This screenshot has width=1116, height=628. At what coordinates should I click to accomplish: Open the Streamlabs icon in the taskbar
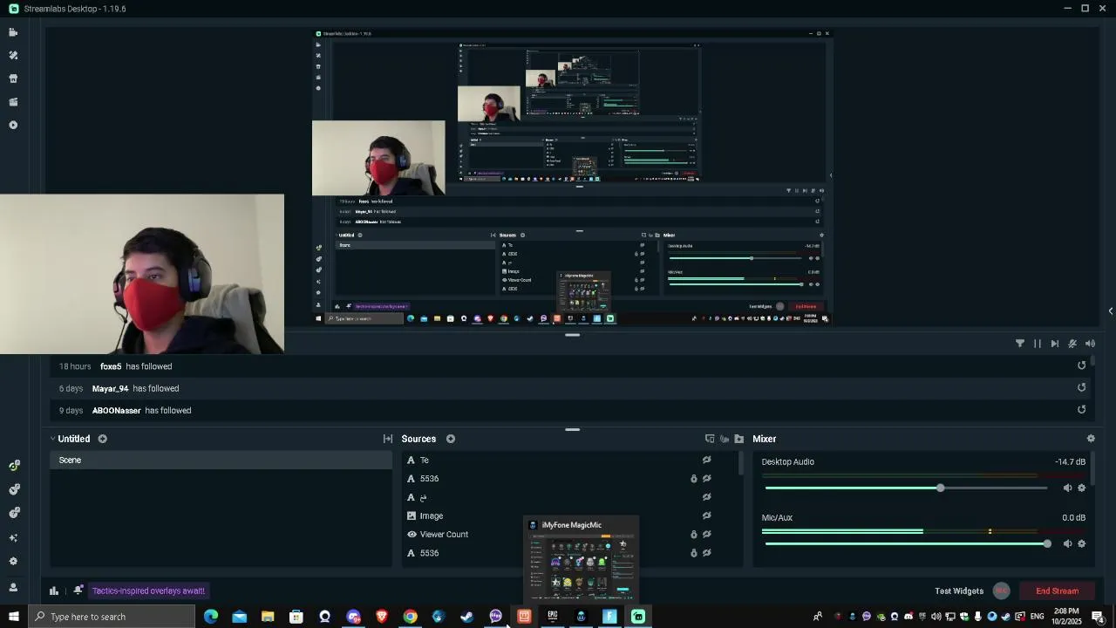pos(638,617)
